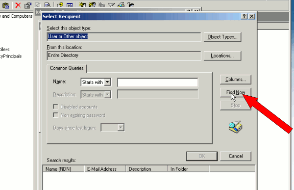
Task: Toggle the Non expiring password checkbox
Action: coord(55,115)
